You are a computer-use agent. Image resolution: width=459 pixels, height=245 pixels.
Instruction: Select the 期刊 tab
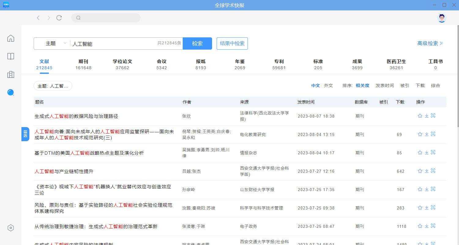tap(83, 64)
